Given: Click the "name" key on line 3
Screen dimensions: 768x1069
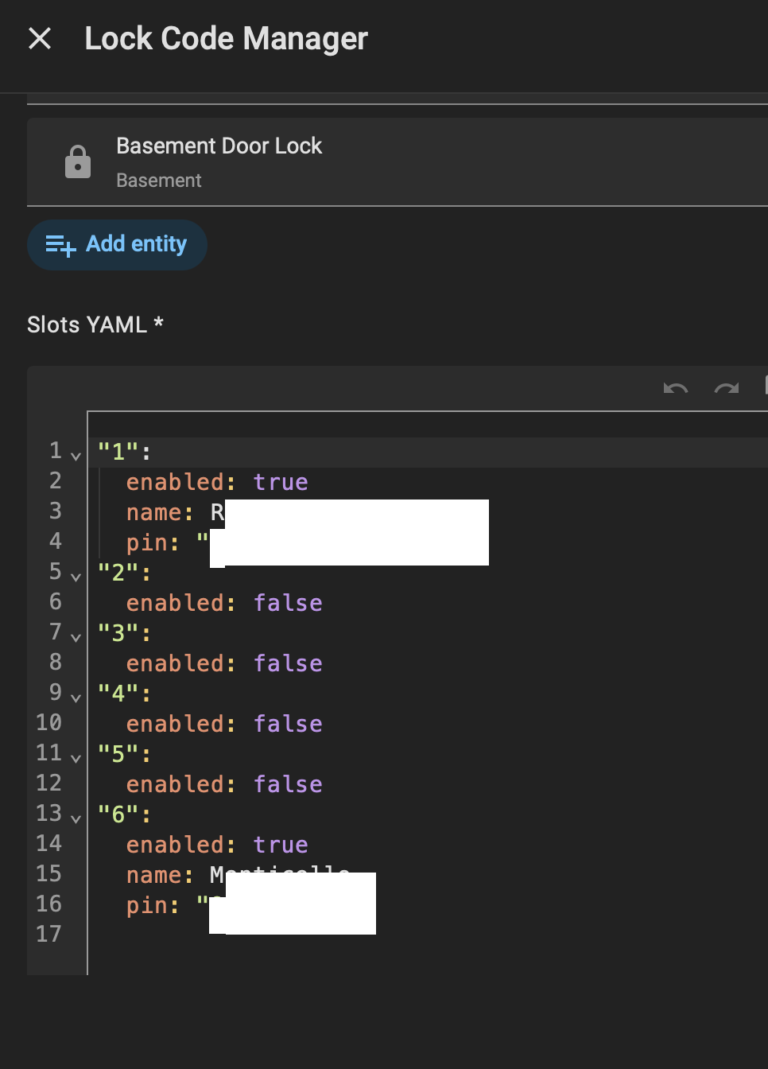Looking at the screenshot, I should [154, 512].
